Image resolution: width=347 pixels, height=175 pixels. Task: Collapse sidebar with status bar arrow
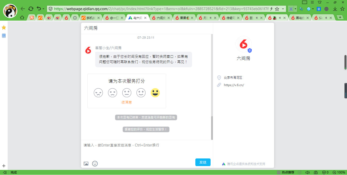click(x=5, y=172)
